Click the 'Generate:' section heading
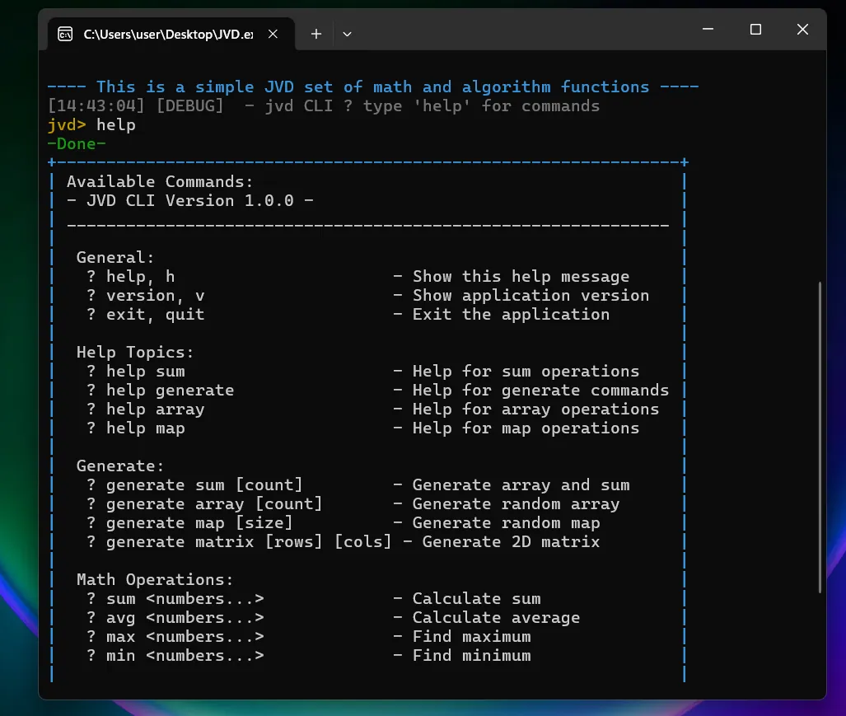Screen dimensions: 846x716 point(120,466)
